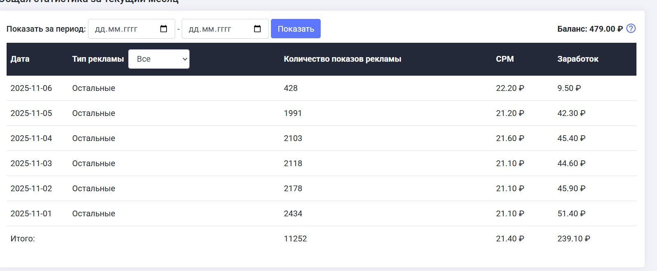Click the Количество показов рекламы header

coord(342,59)
